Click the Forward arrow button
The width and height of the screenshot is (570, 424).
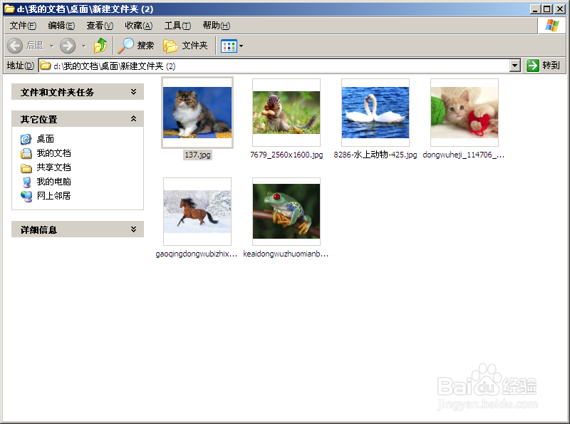(68, 46)
